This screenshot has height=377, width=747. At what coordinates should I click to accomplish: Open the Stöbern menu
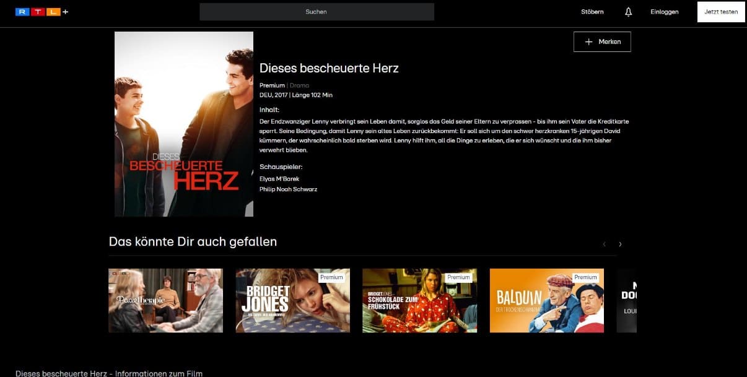(592, 12)
